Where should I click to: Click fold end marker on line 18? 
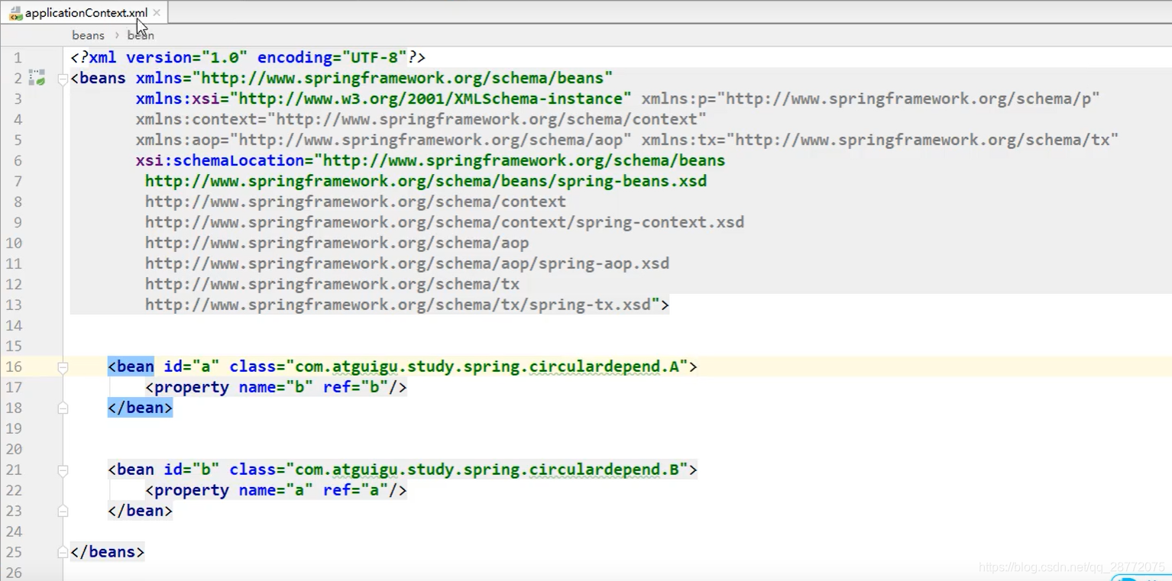click(x=63, y=408)
